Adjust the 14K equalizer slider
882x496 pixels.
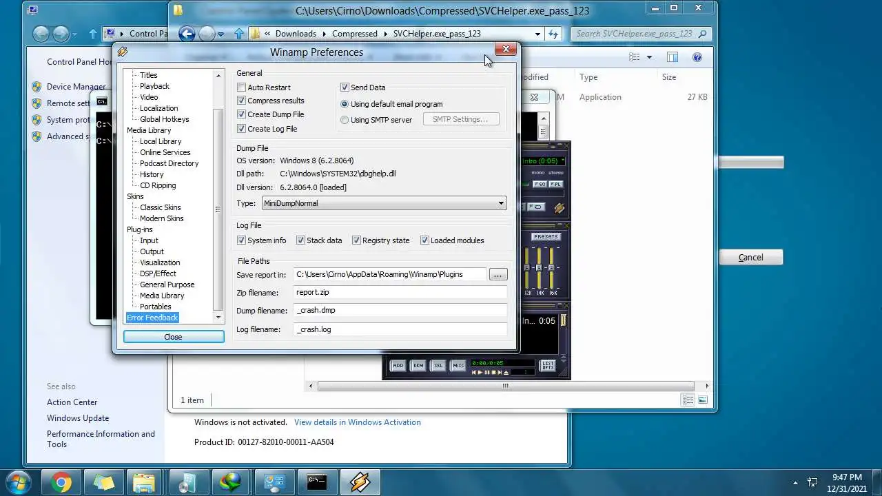[x=540, y=269]
